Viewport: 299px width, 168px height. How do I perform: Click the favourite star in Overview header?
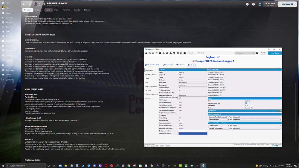pos(206,70)
